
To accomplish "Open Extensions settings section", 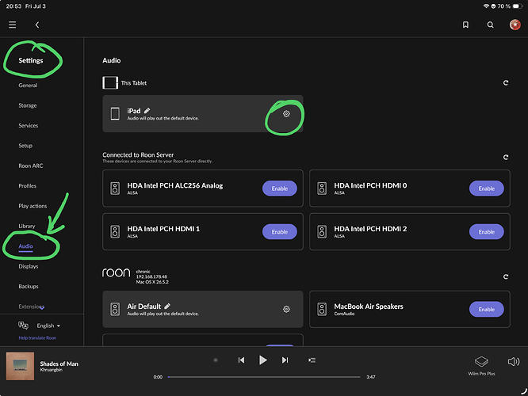I will tap(32, 307).
